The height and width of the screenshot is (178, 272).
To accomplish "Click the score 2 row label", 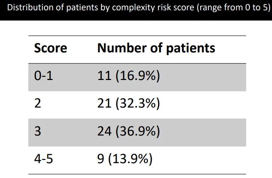I will point(37,104).
